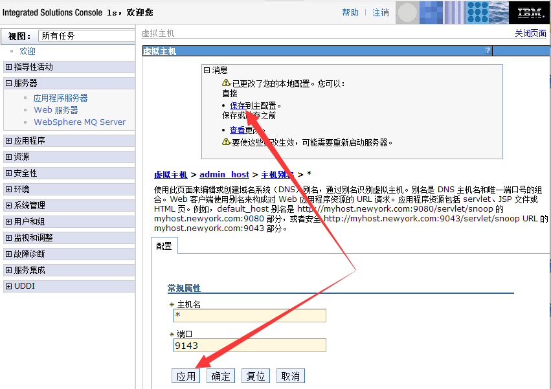Expand the 服务集成 section
This screenshot has height=389, width=551.
[9, 270]
